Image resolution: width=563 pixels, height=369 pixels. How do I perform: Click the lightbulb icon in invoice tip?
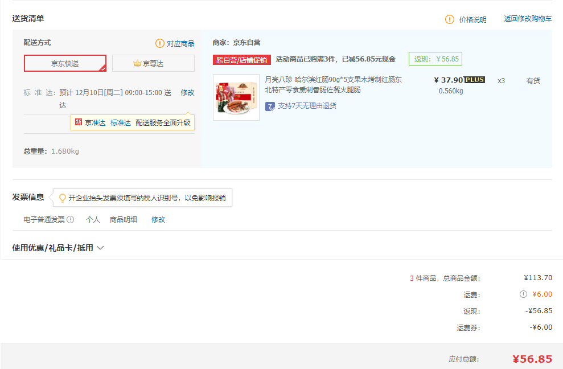[63, 198]
